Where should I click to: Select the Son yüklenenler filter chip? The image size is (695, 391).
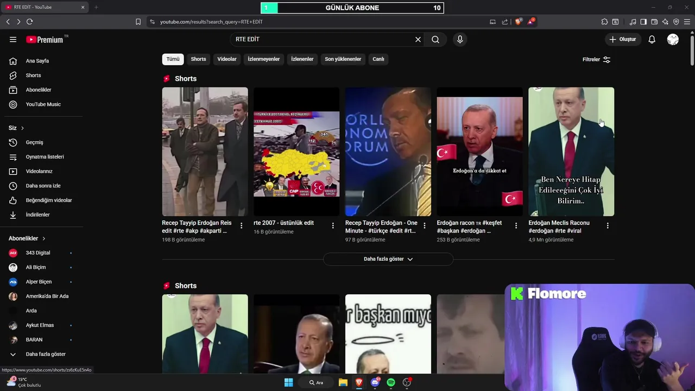click(343, 59)
